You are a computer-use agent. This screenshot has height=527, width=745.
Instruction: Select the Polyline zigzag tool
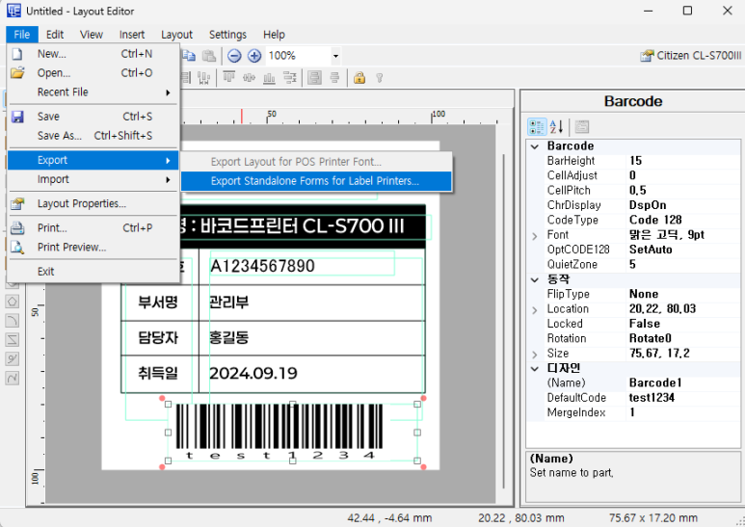click(x=13, y=339)
